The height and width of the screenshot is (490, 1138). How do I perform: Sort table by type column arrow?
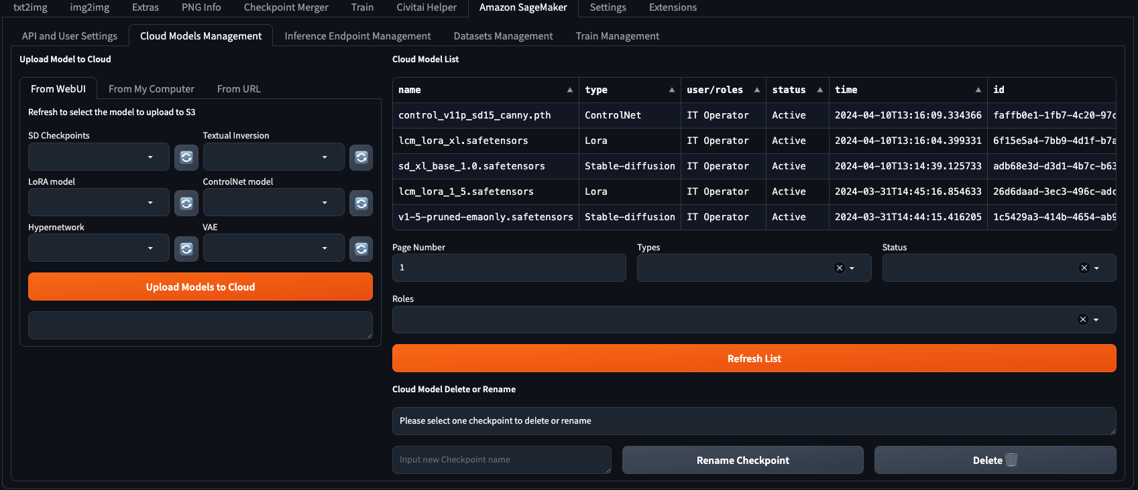pos(671,90)
